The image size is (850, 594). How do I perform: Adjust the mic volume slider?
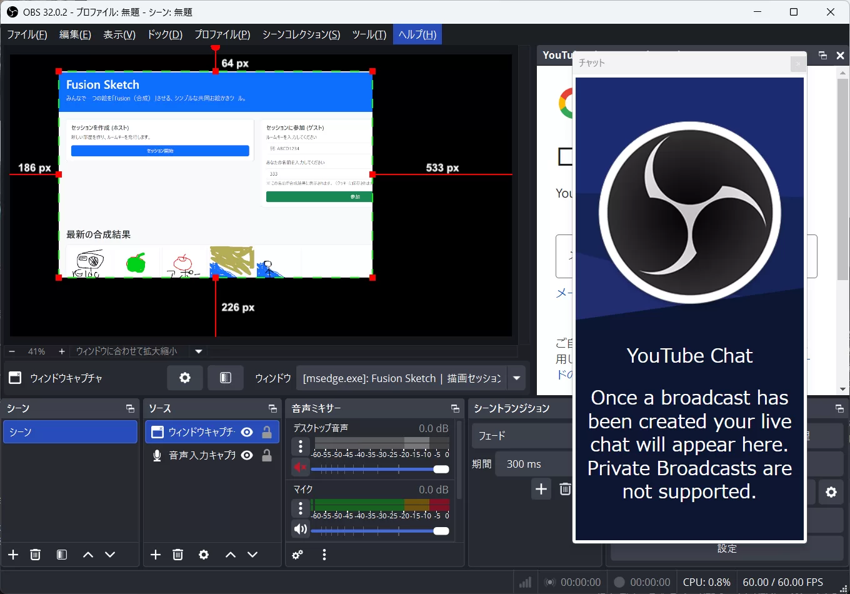pos(441,531)
